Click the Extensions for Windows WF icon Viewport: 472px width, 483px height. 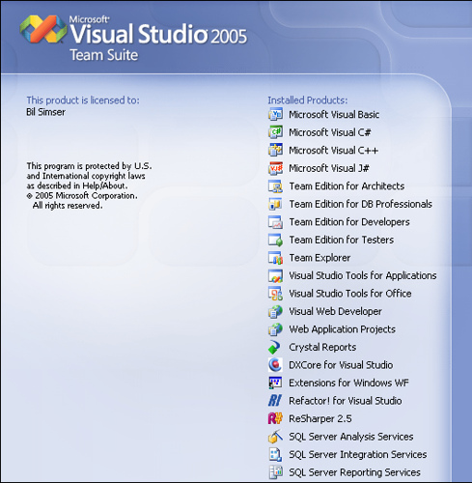tap(275, 383)
